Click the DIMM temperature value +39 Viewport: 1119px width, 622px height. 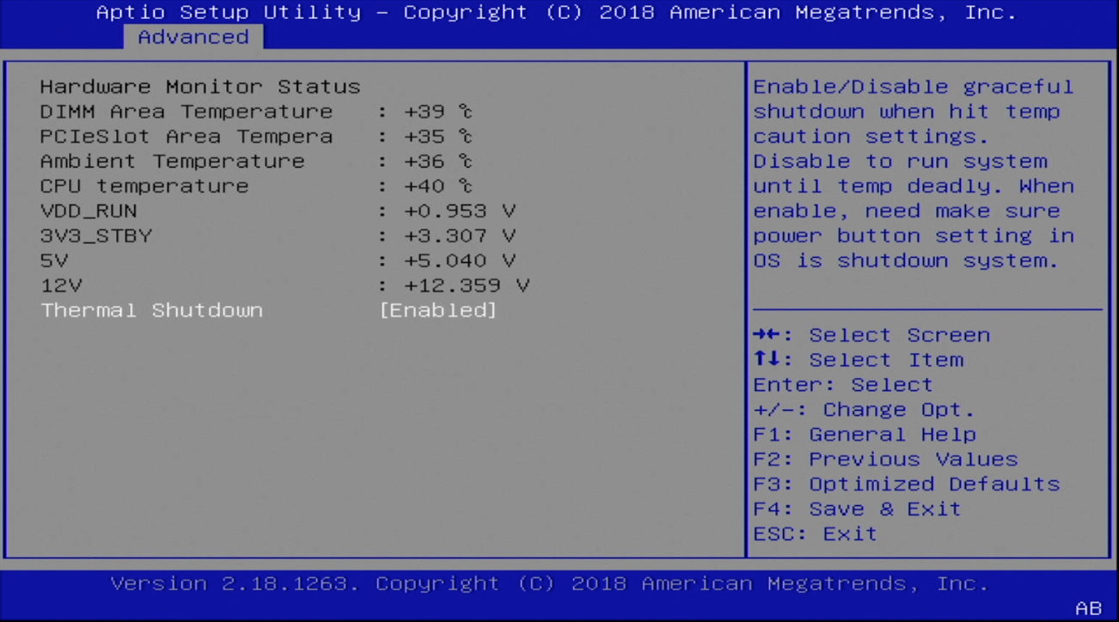click(438, 112)
